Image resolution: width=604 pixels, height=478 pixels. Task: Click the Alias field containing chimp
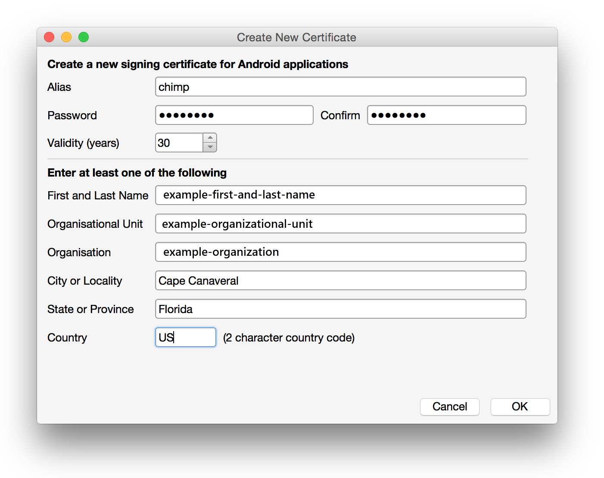click(x=340, y=87)
